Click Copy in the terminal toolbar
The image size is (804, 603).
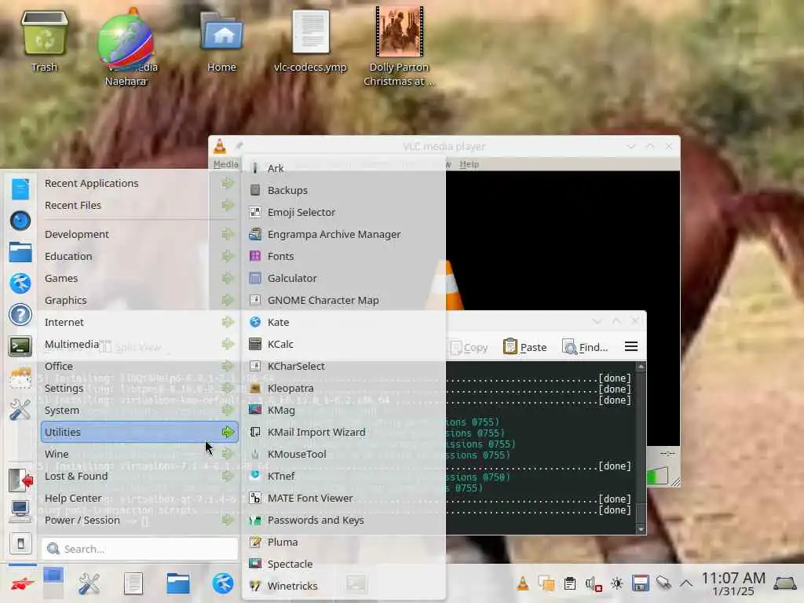tap(470, 347)
